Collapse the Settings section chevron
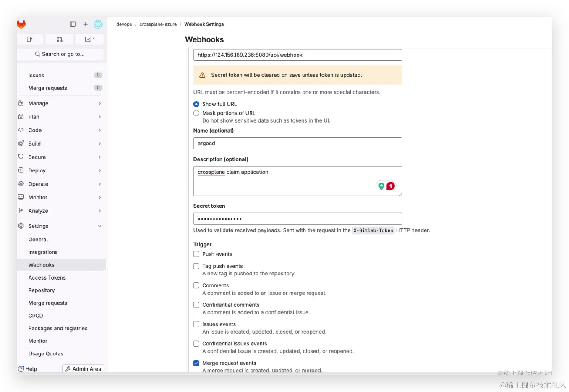 (x=100, y=226)
